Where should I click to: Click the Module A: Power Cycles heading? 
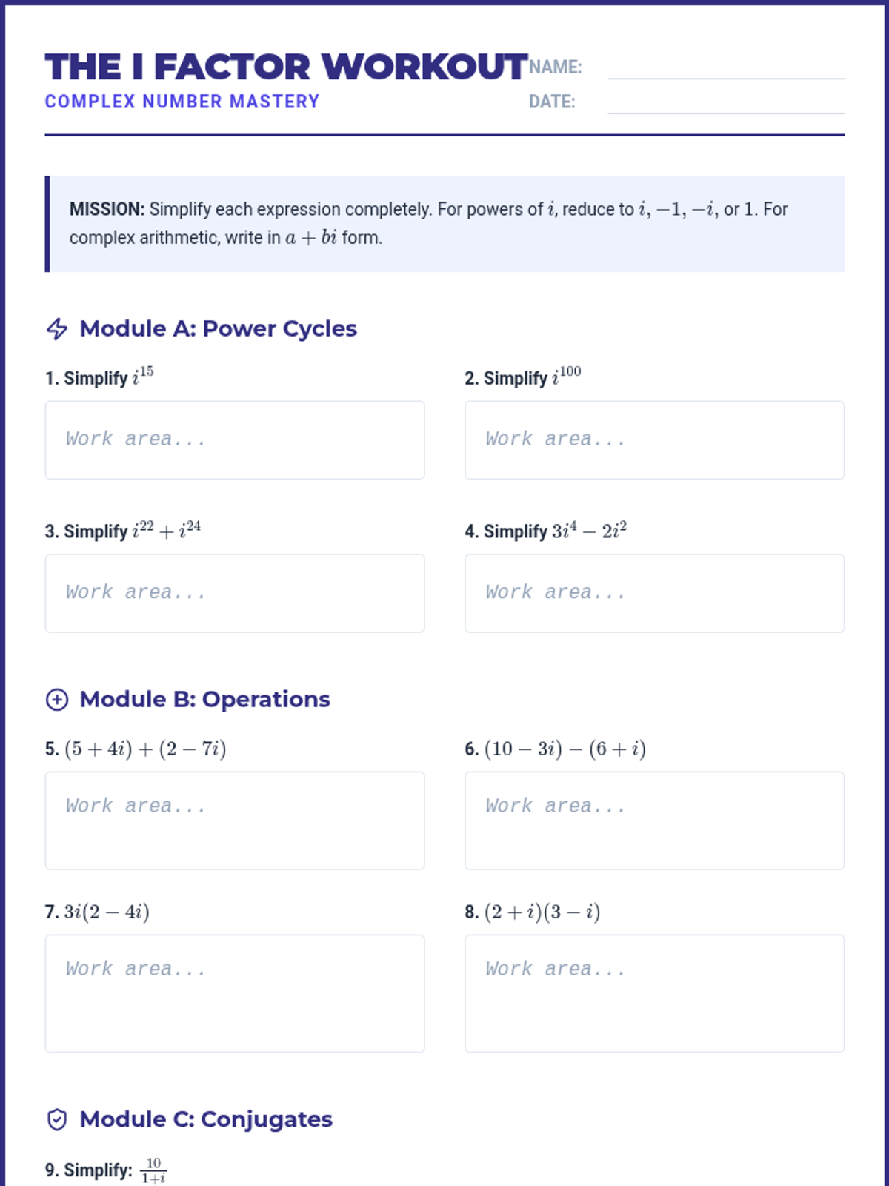(x=218, y=328)
